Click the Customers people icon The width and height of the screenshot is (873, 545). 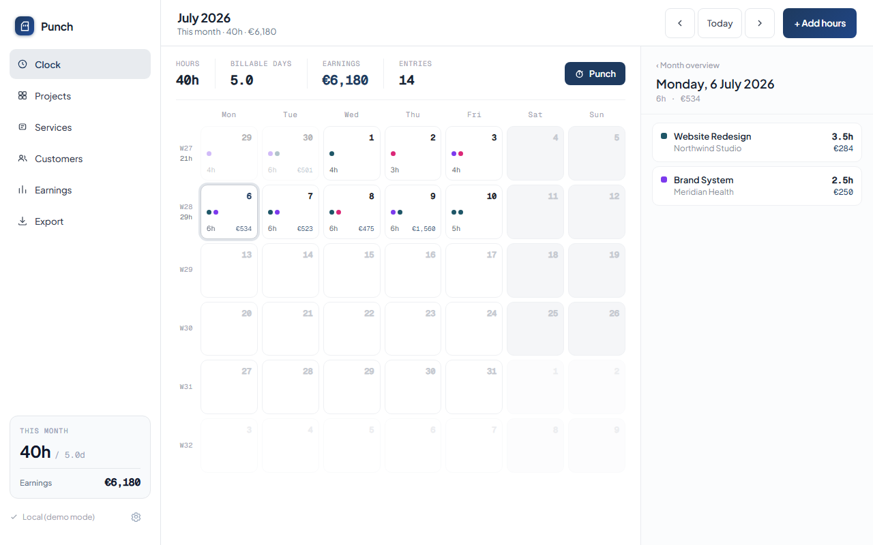point(23,158)
